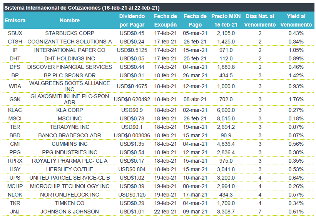Viewport: 316px width, 220px height.
Task: Click the 2,694.2 price value
Action: [226, 127]
